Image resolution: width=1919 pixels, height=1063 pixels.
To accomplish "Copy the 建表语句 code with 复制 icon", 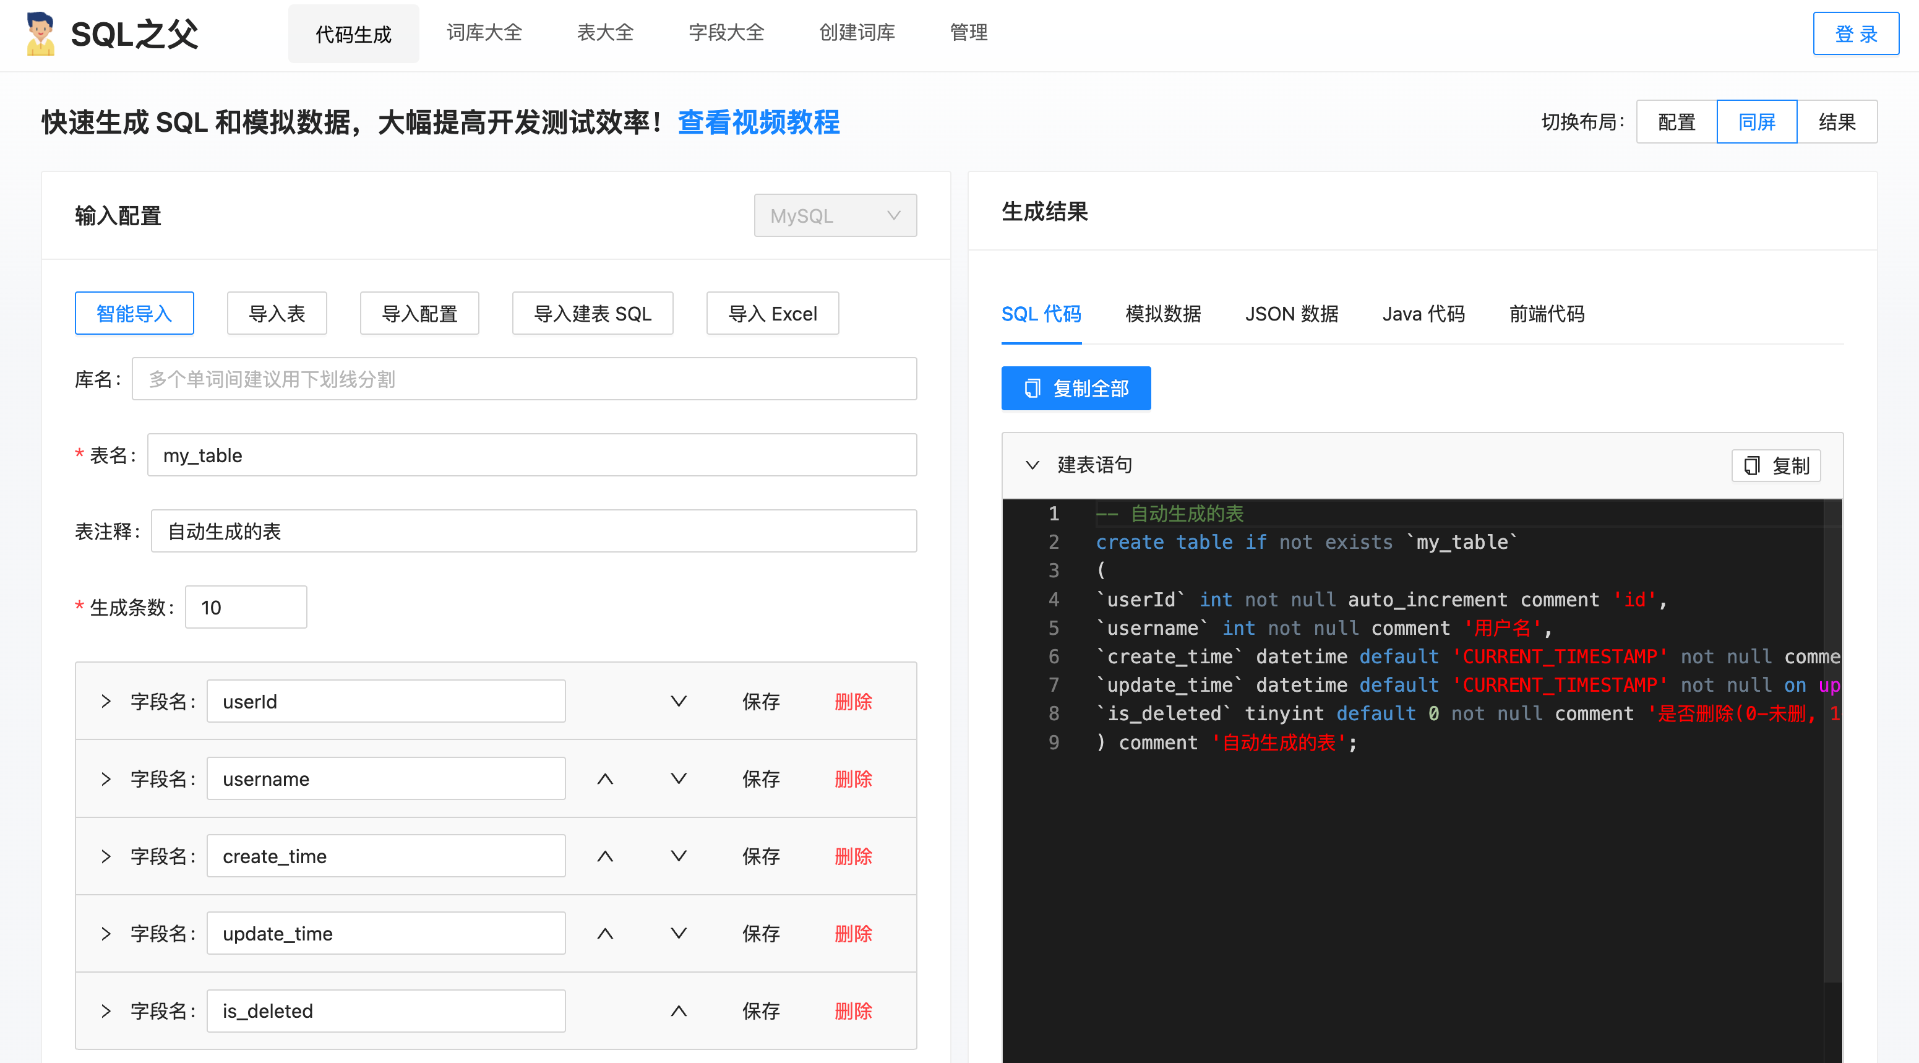I will (x=1751, y=465).
